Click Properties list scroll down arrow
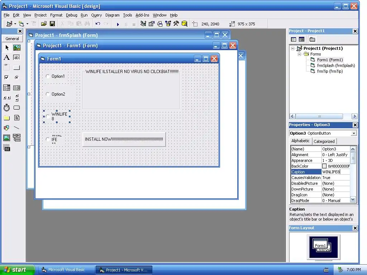 click(x=353, y=199)
